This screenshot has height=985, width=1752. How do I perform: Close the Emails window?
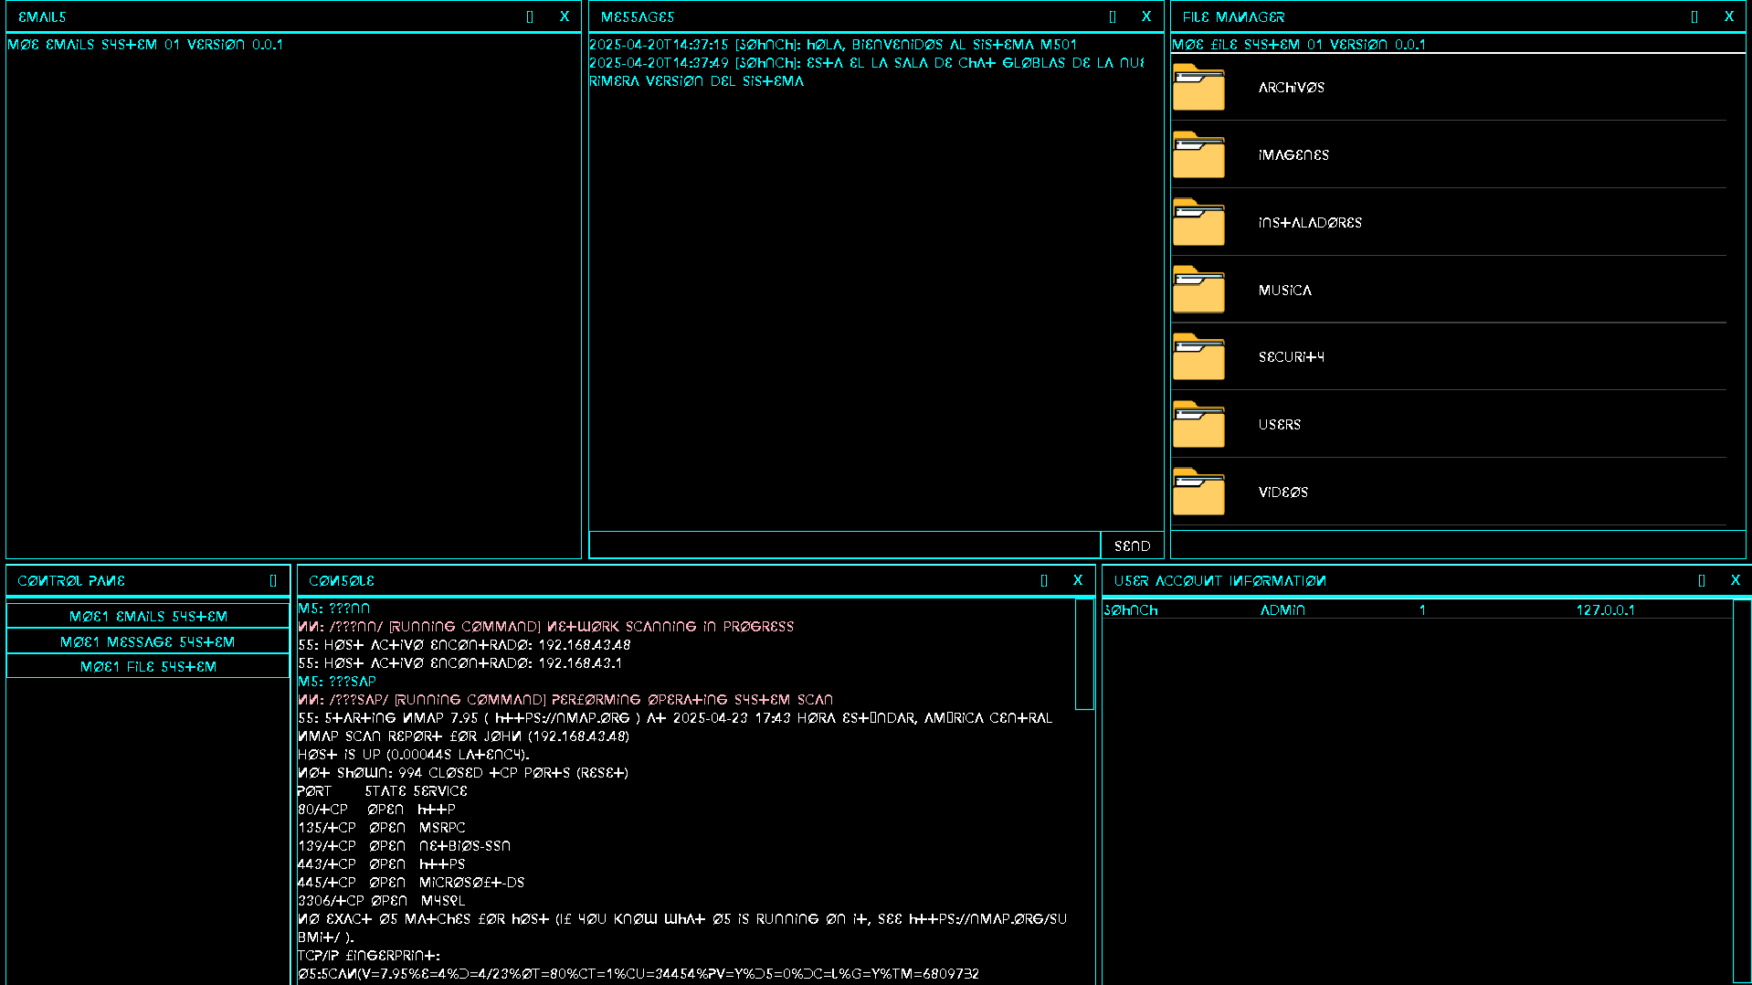click(565, 16)
